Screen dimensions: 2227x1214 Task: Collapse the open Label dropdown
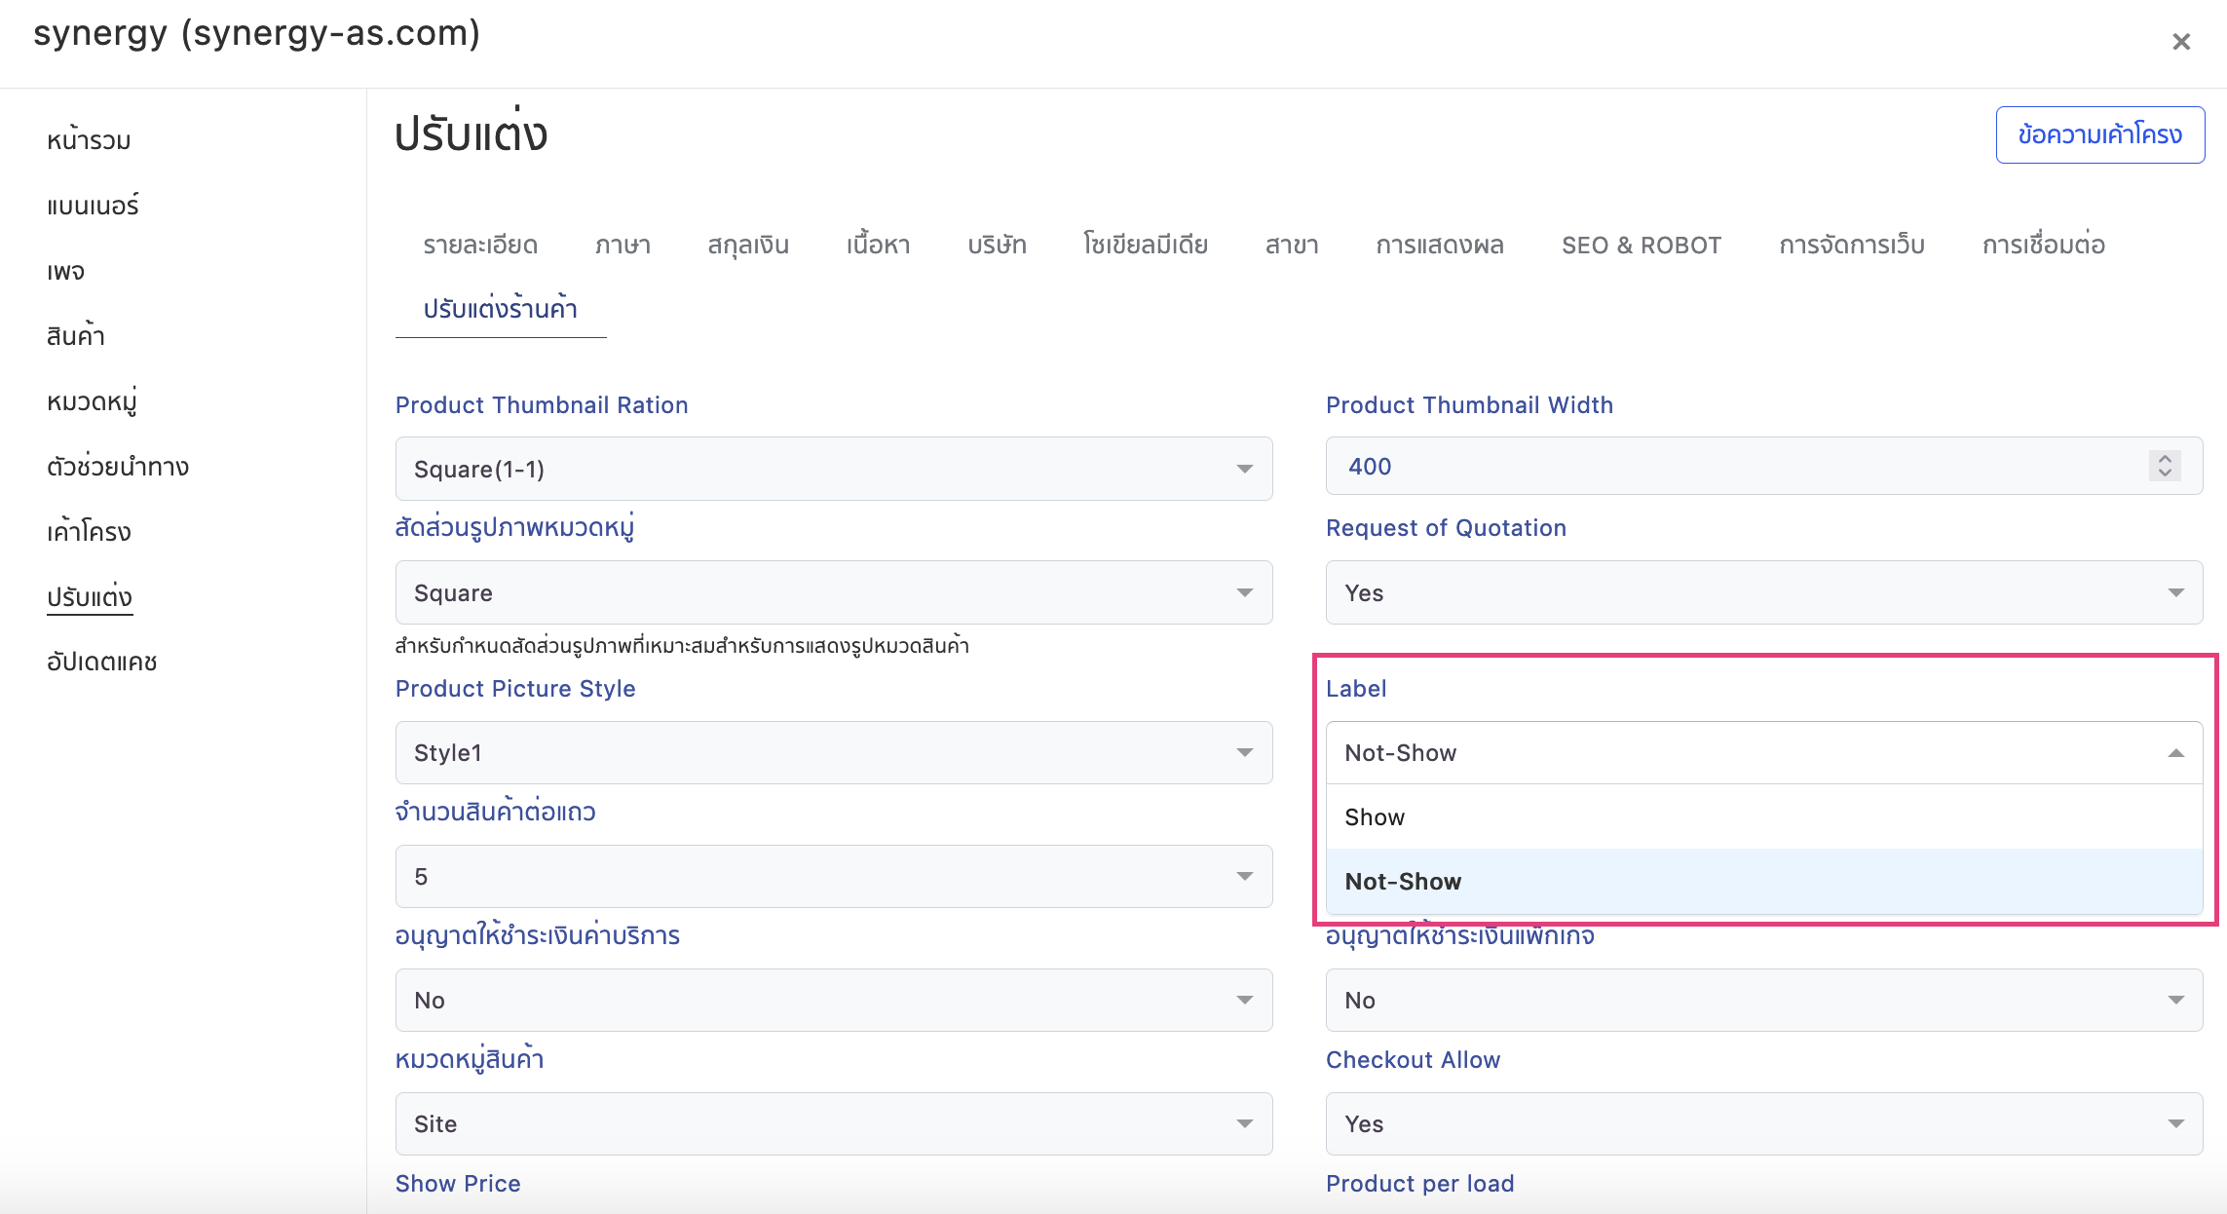[x=1764, y=752]
